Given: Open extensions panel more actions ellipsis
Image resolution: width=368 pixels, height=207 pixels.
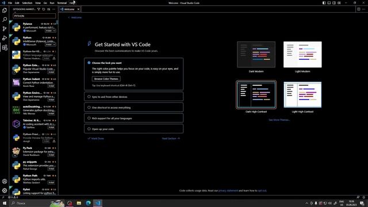Looking at the screenshot, I should click(53, 9).
